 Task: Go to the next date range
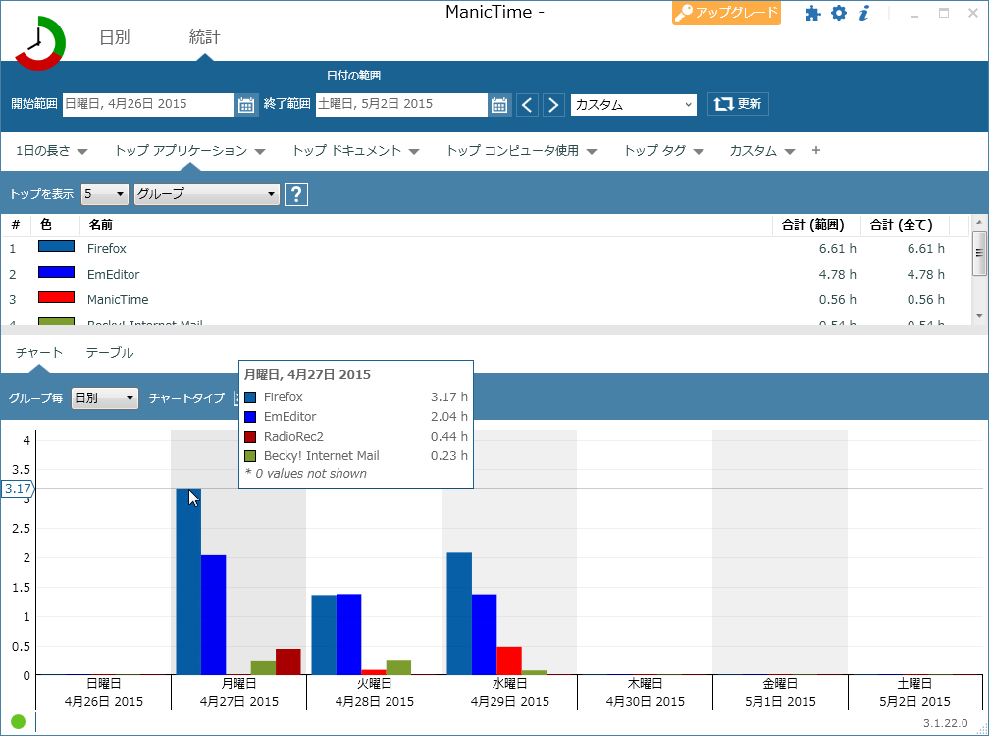coord(553,105)
